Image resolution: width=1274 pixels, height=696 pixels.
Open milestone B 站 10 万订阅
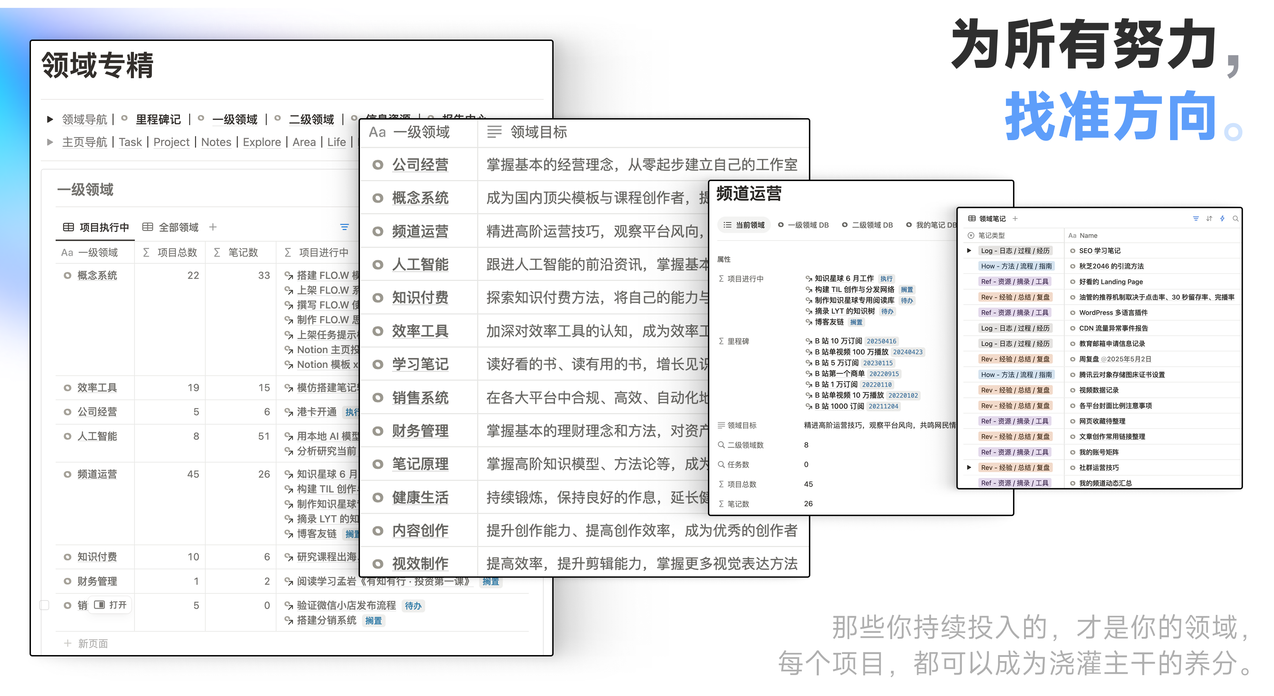tap(838, 341)
